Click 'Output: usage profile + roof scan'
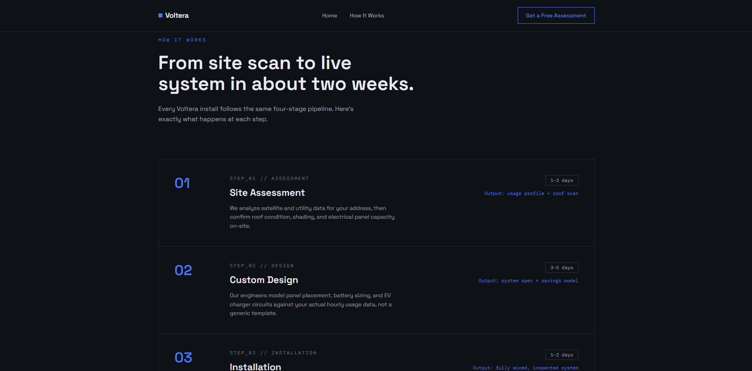 pos(531,193)
